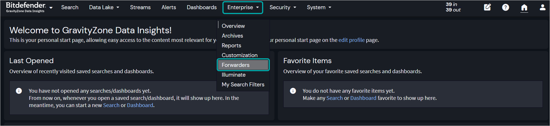The image size is (550, 126).
Task: Click the info icon in Last Opened
Action: (19, 91)
